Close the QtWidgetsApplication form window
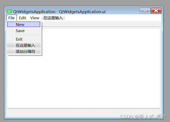 point(156,11)
